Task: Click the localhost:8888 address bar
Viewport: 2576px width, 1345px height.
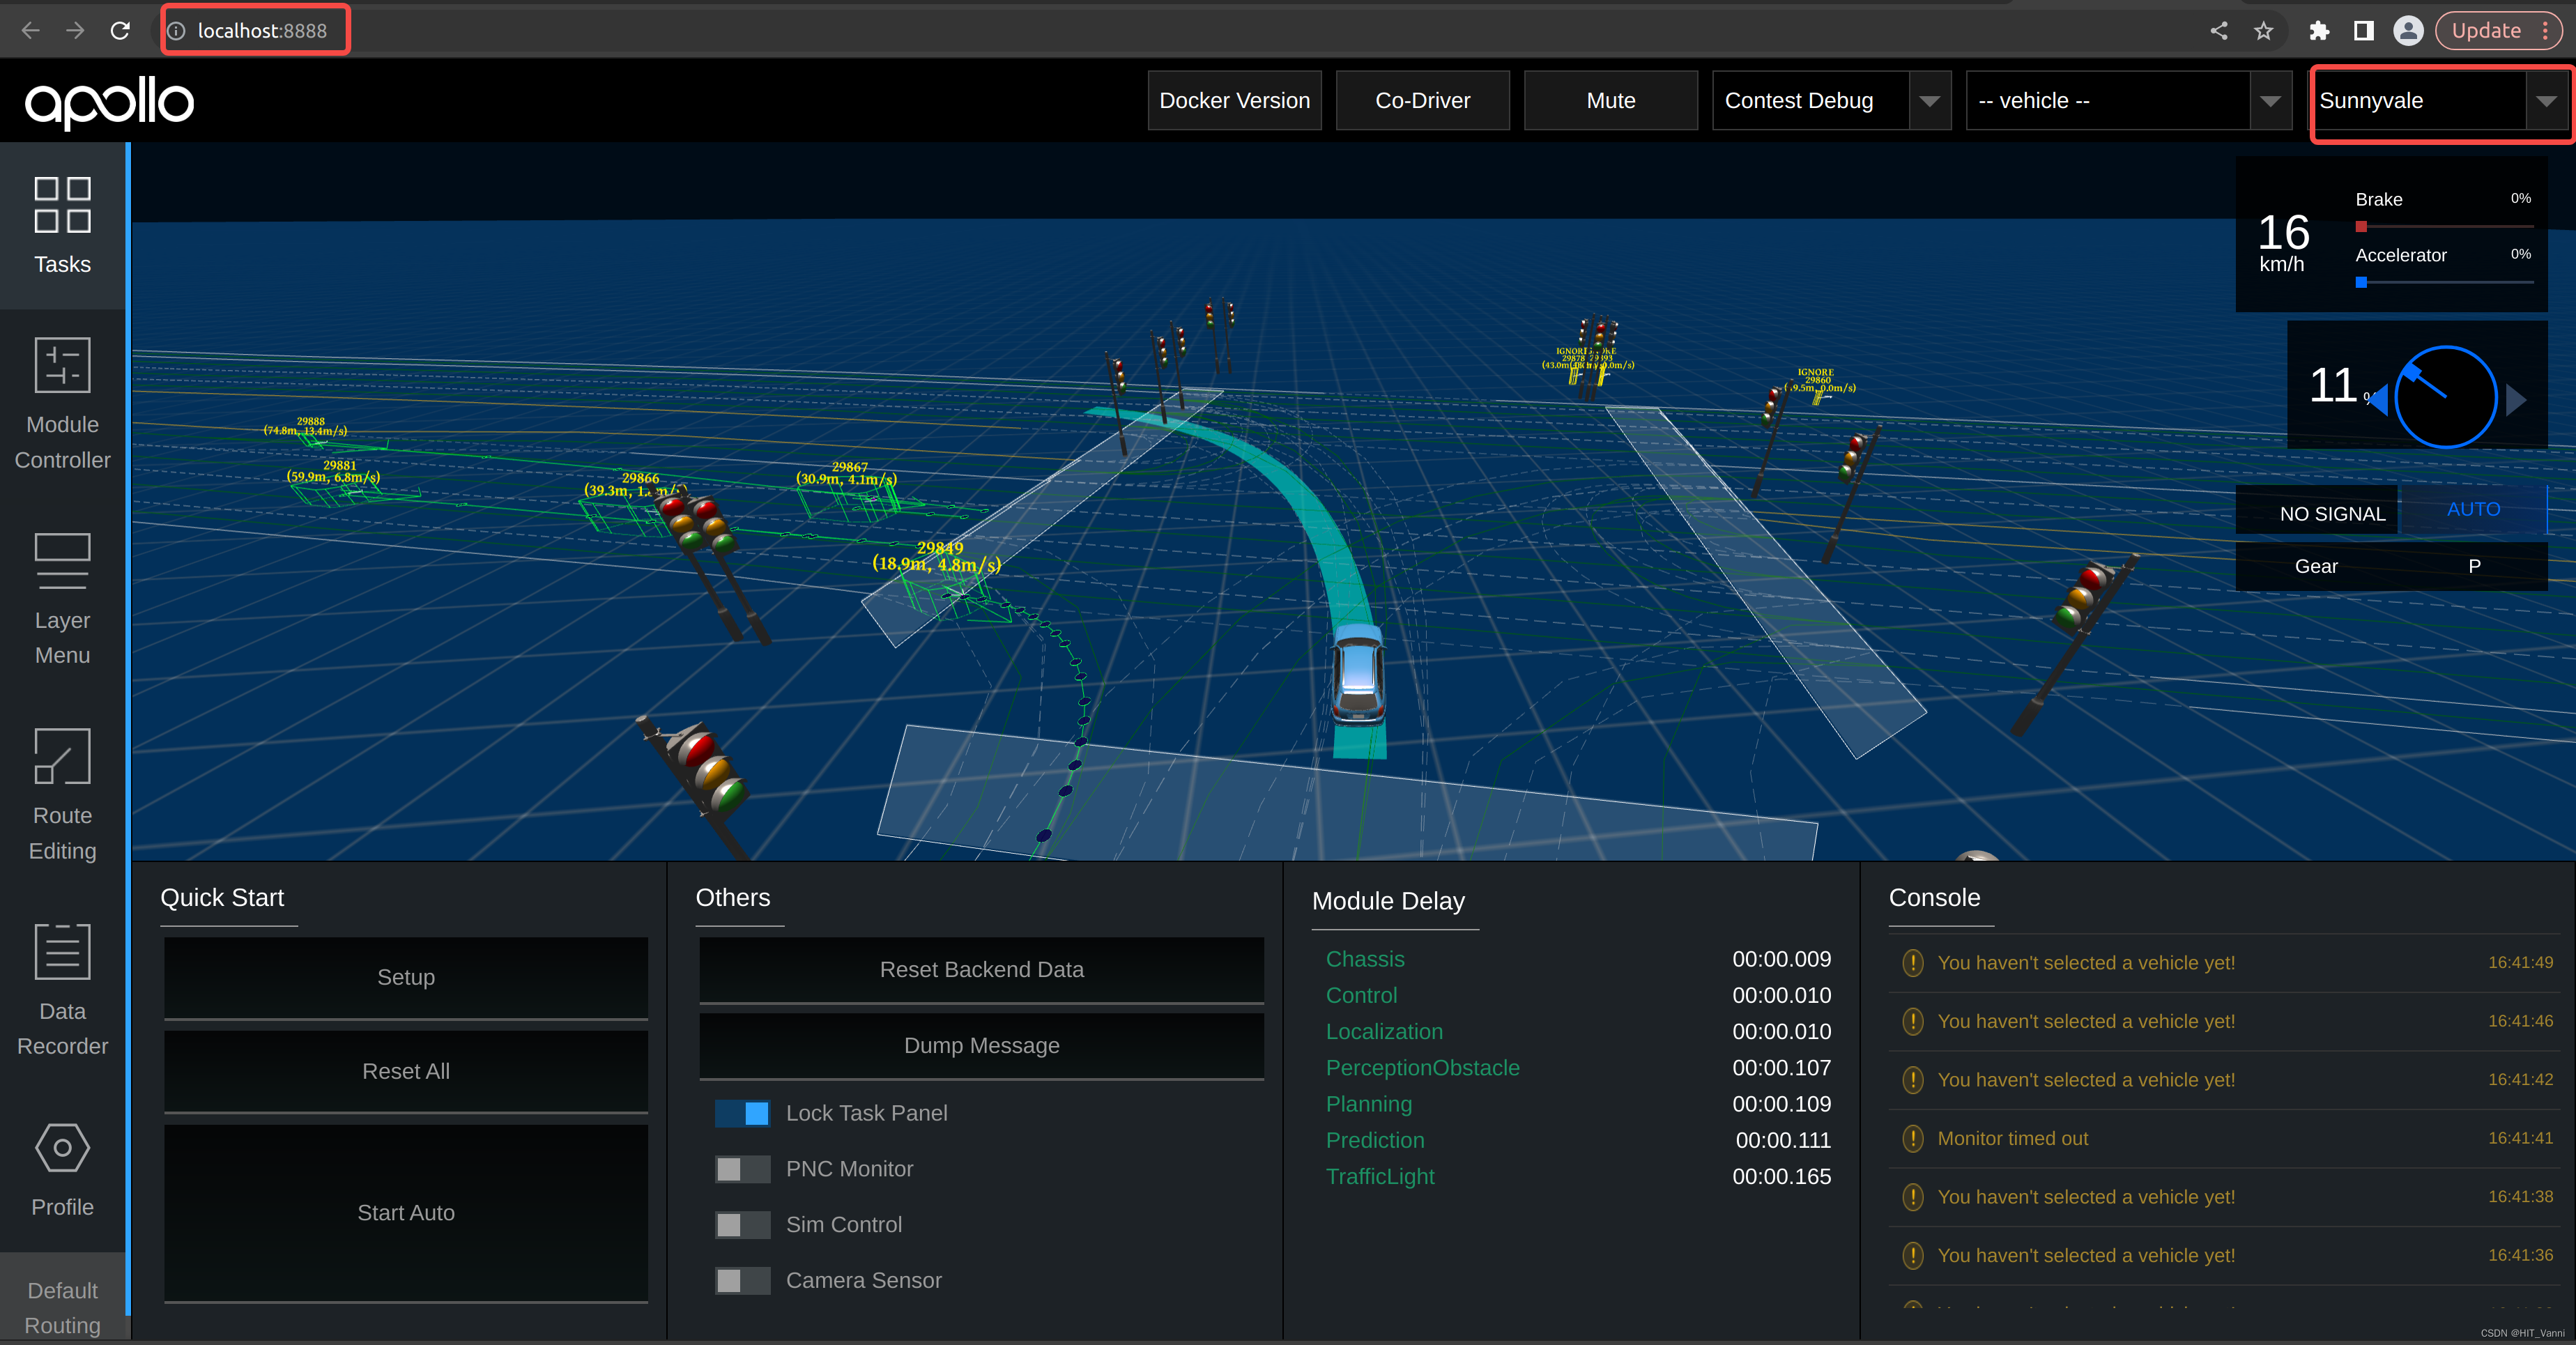Action: tap(262, 31)
